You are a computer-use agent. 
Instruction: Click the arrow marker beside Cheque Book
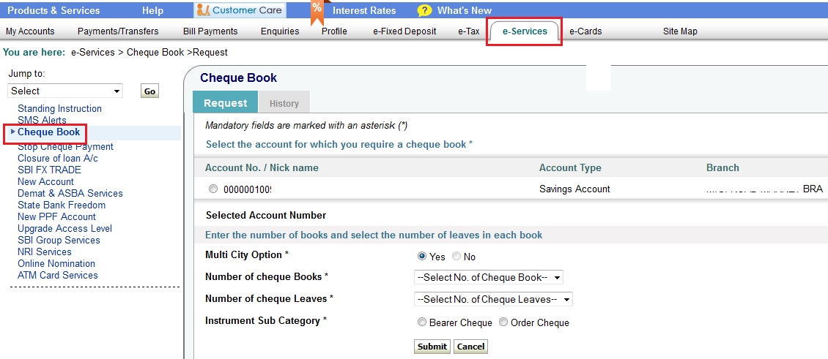click(x=13, y=132)
